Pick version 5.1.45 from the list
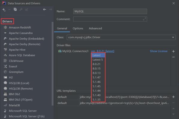Screen dimensions: 179x119 coord(98,86)
